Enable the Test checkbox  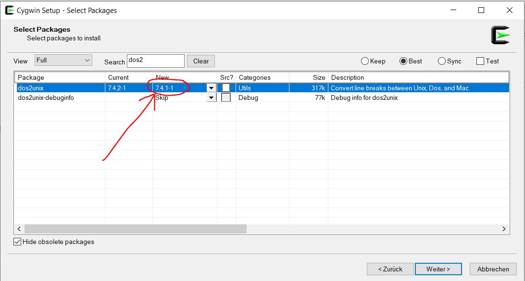click(x=480, y=61)
